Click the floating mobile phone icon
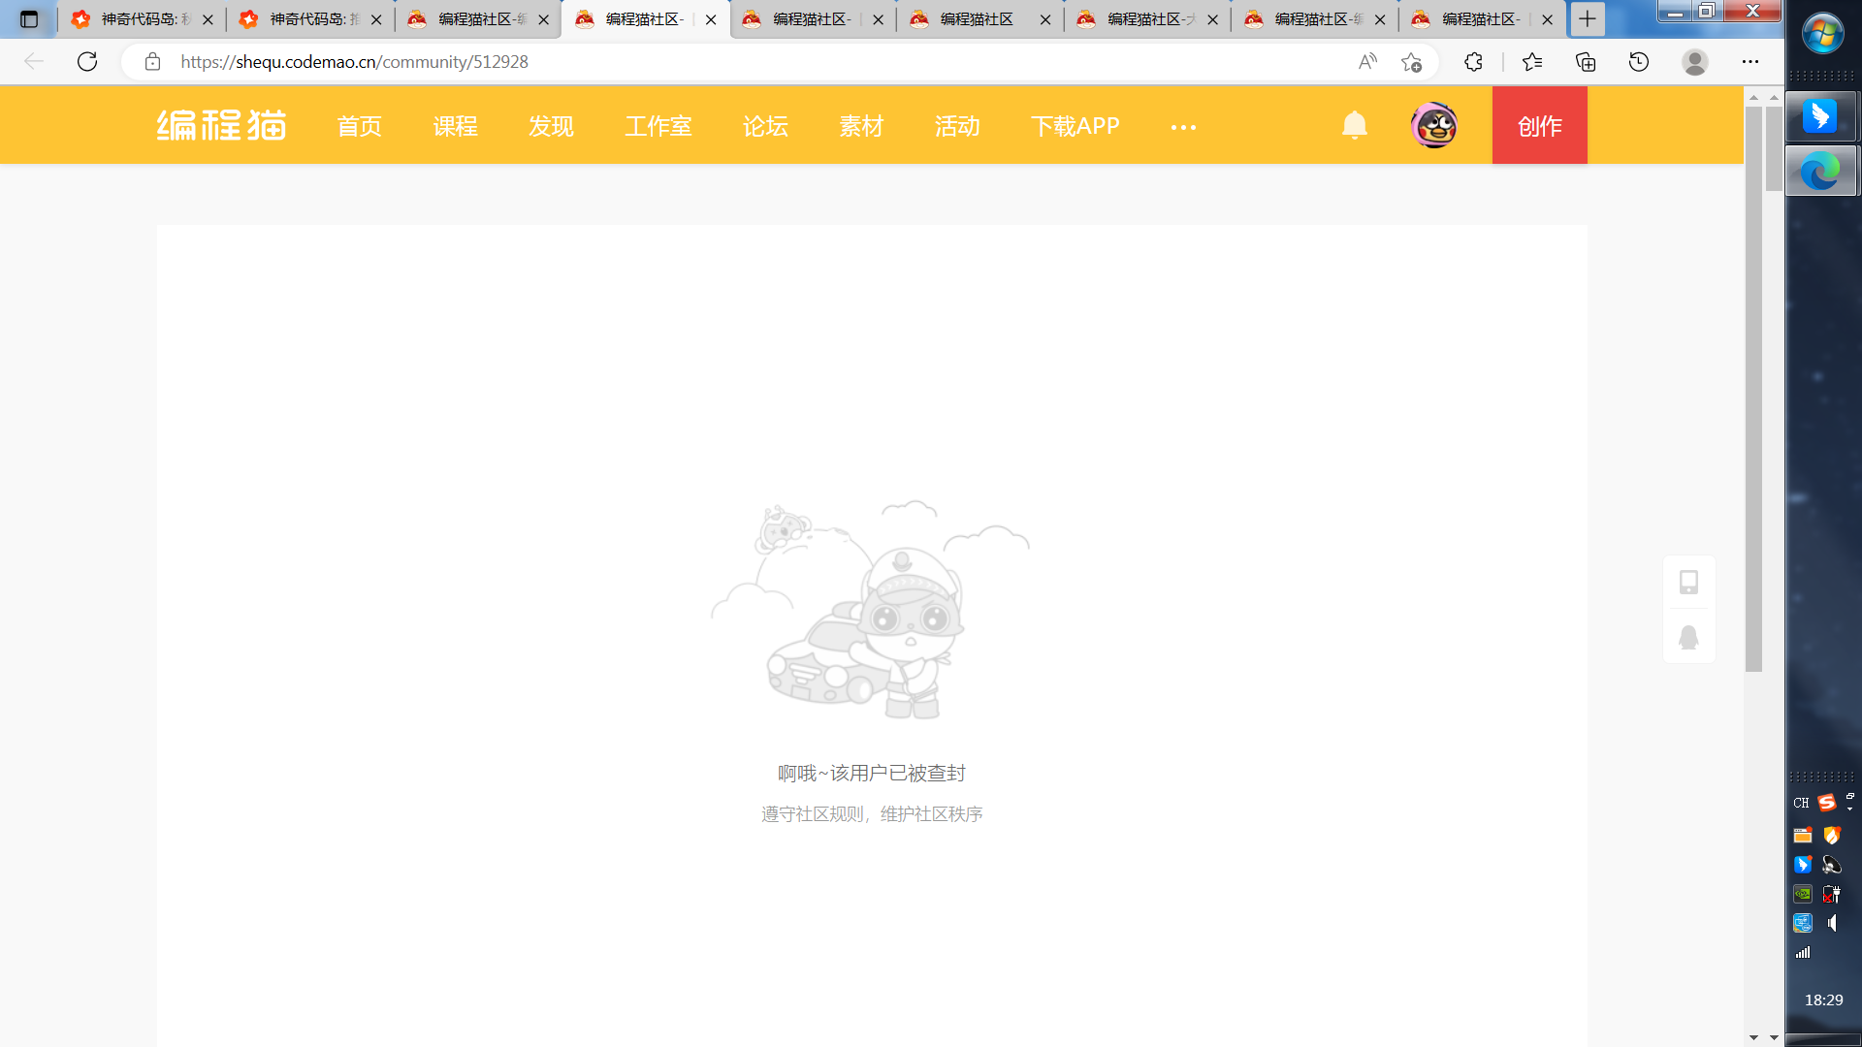This screenshot has width=1862, height=1047. point(1688,582)
